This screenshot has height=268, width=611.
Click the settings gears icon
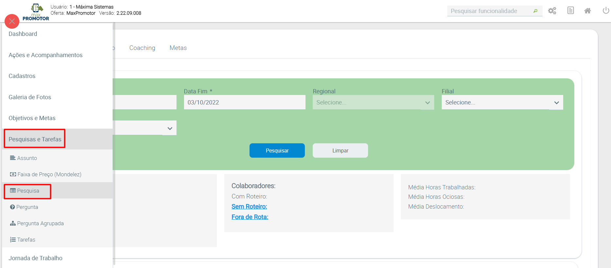[x=552, y=11]
